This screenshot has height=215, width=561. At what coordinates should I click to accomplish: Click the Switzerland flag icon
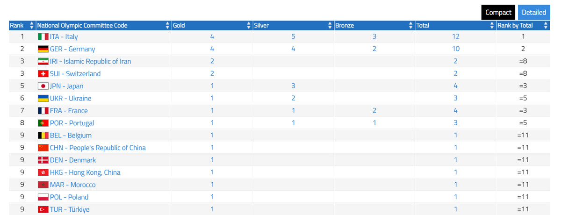click(x=43, y=73)
